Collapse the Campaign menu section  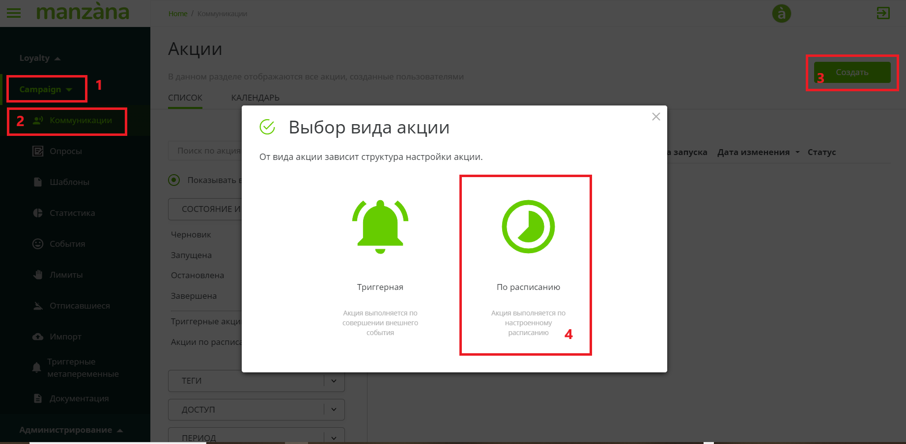click(x=46, y=89)
